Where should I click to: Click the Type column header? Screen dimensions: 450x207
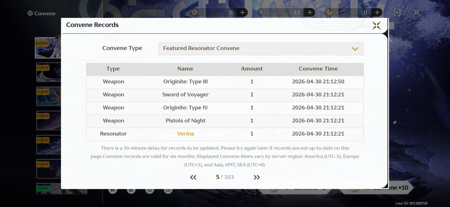pyautogui.click(x=113, y=69)
